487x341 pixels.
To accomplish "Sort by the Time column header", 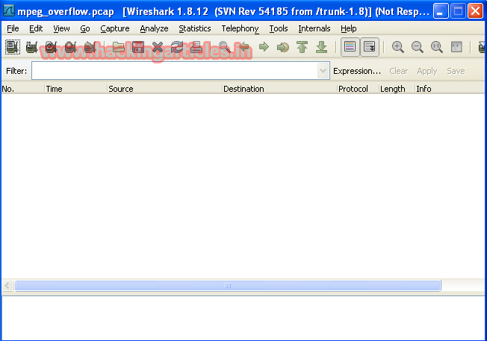I will click(x=75, y=89).
